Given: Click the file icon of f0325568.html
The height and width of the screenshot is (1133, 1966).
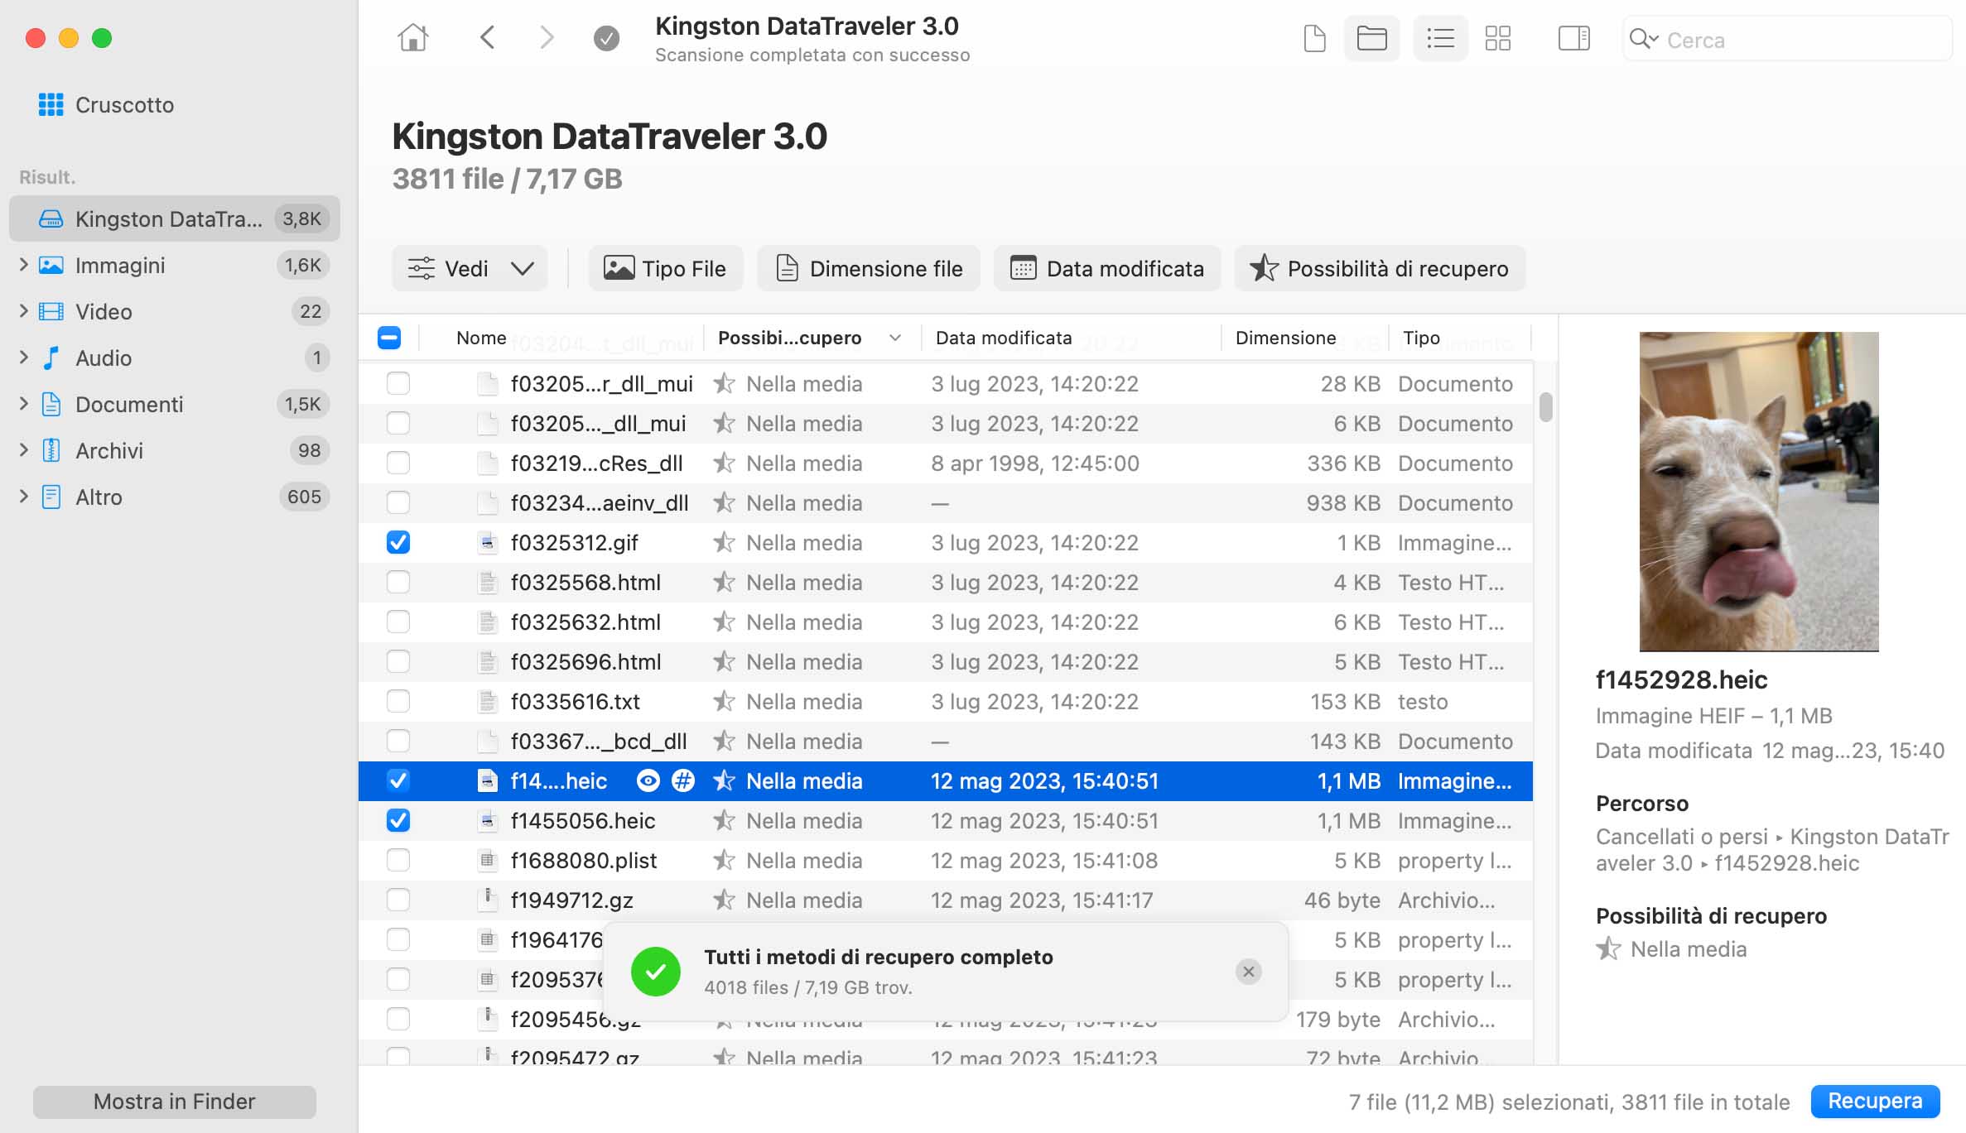Looking at the screenshot, I should pos(488,583).
